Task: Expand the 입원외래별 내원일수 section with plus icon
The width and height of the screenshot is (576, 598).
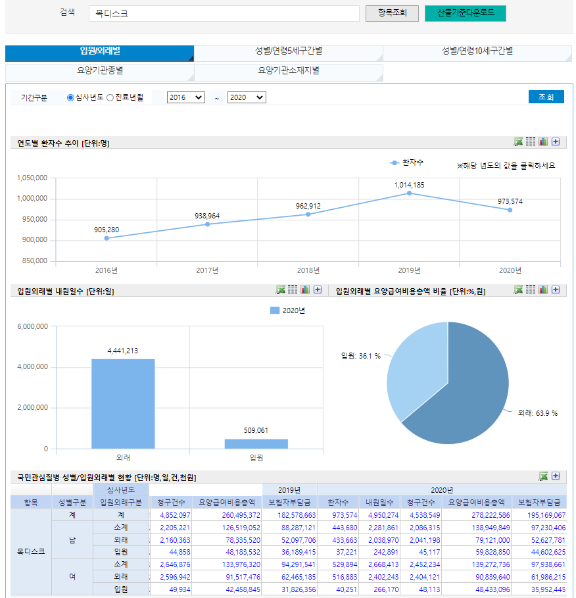Action: (318, 290)
